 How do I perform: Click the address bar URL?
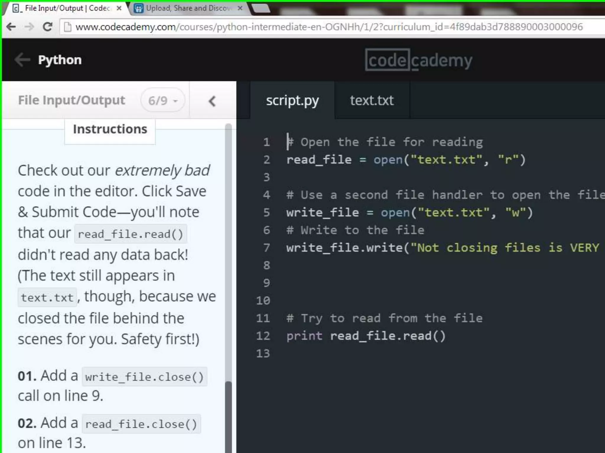(329, 27)
